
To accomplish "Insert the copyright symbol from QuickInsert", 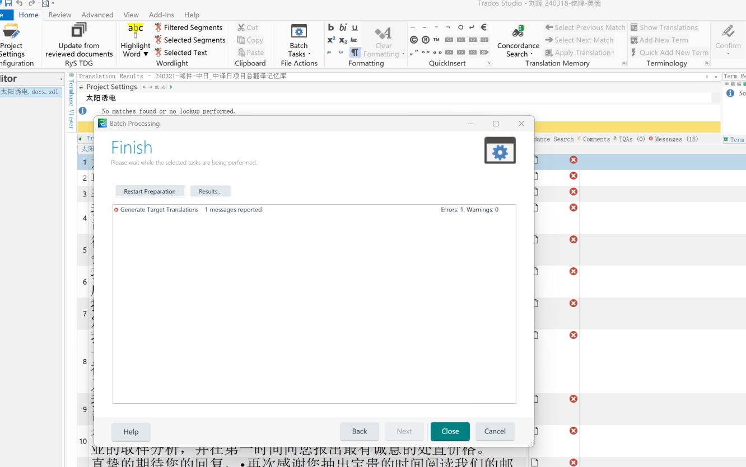I will (413, 40).
